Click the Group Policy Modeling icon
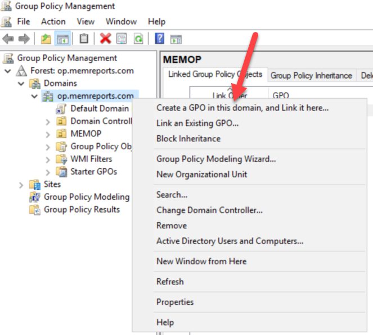The width and height of the screenshot is (373, 335). pyautogui.click(x=35, y=197)
